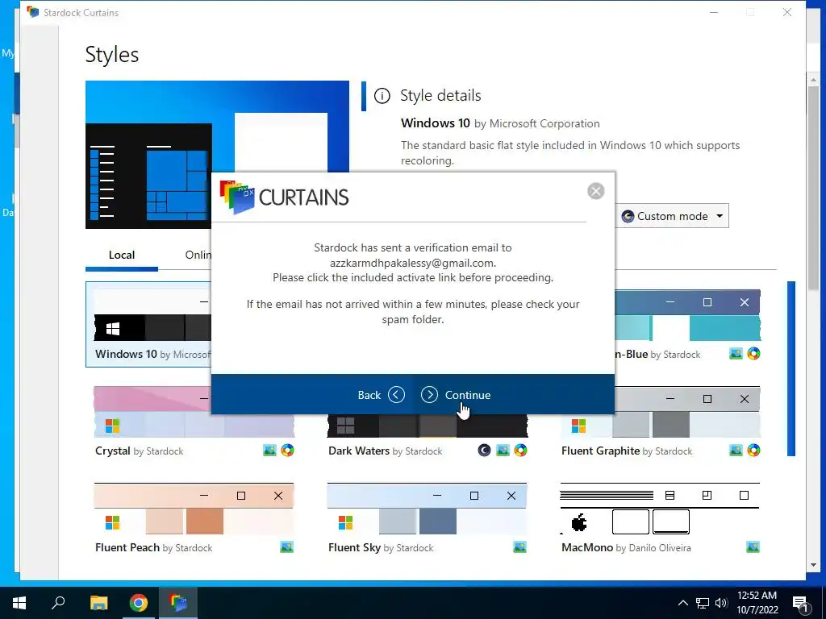
Task: Click the Curtains logo in the dialog
Action: click(x=285, y=197)
